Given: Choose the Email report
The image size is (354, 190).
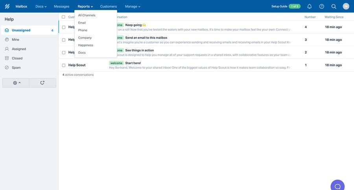Looking at the screenshot, I should coord(82,23).
